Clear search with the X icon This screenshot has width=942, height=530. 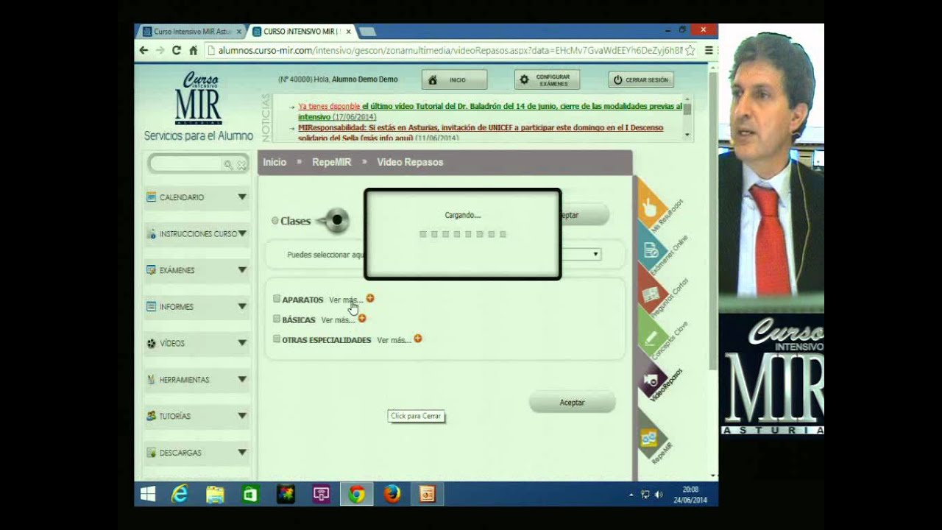[x=241, y=165]
